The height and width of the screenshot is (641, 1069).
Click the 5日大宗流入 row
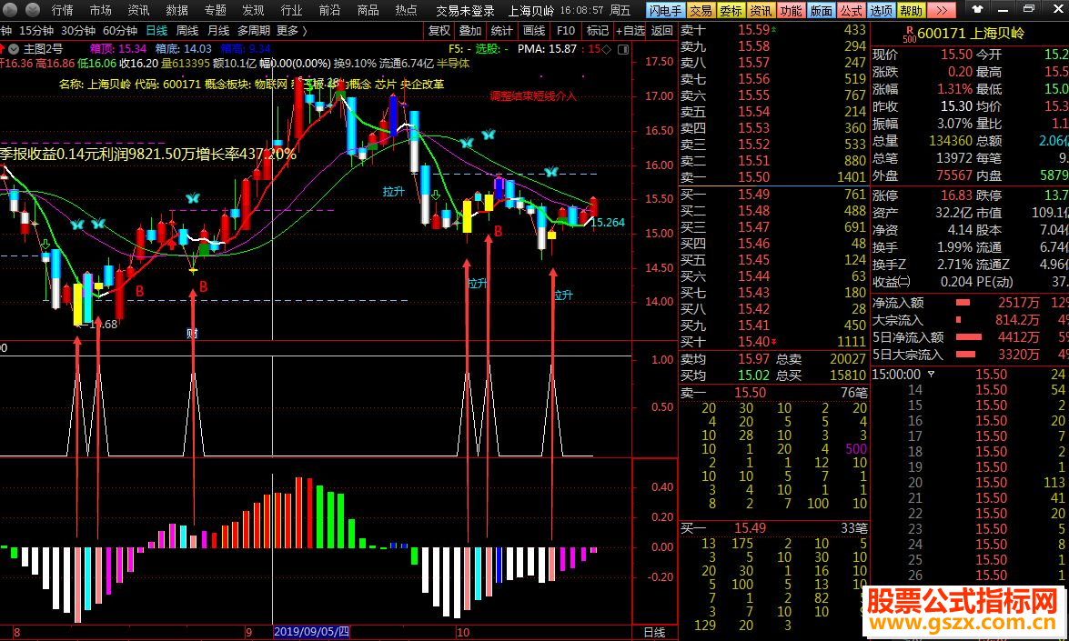point(970,355)
